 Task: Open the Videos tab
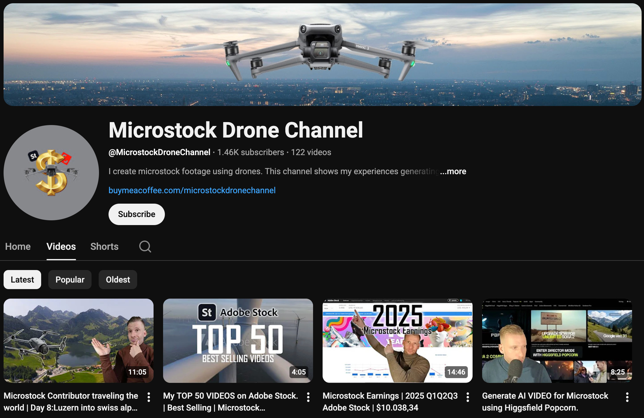click(61, 247)
